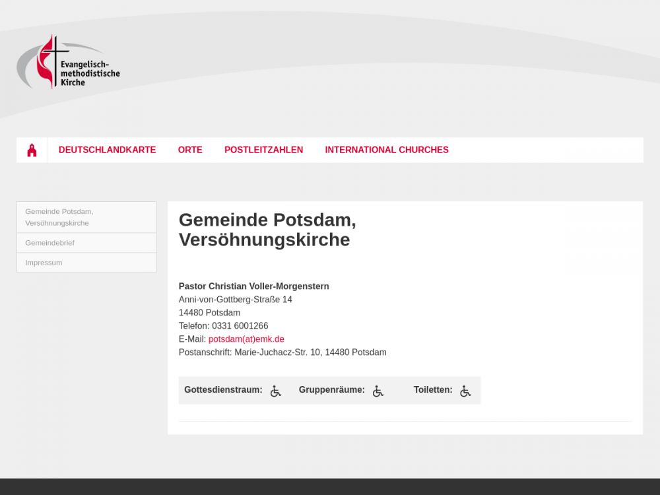Image resolution: width=660 pixels, height=495 pixels.
Task: Click the wheelchair icon beside Gruppenräume
Action: pyautogui.click(x=378, y=391)
